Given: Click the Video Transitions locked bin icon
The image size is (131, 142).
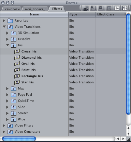Looking at the screenshot, I should click(10, 27).
